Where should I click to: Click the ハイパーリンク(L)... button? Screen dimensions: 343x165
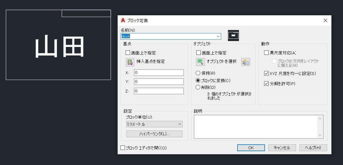[x=154, y=134]
